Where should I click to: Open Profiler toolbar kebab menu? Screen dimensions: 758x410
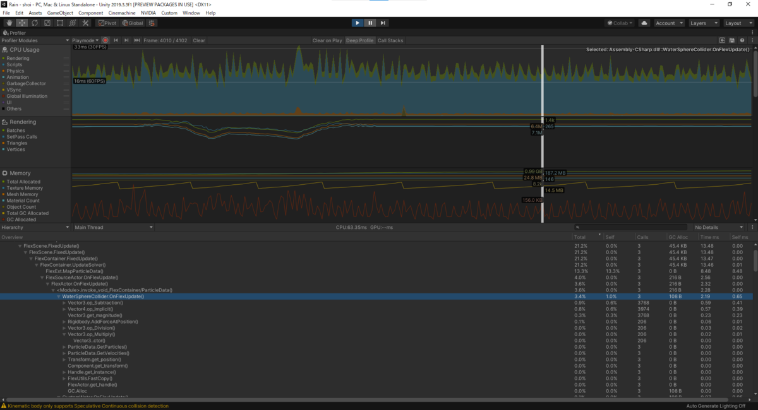(752, 40)
